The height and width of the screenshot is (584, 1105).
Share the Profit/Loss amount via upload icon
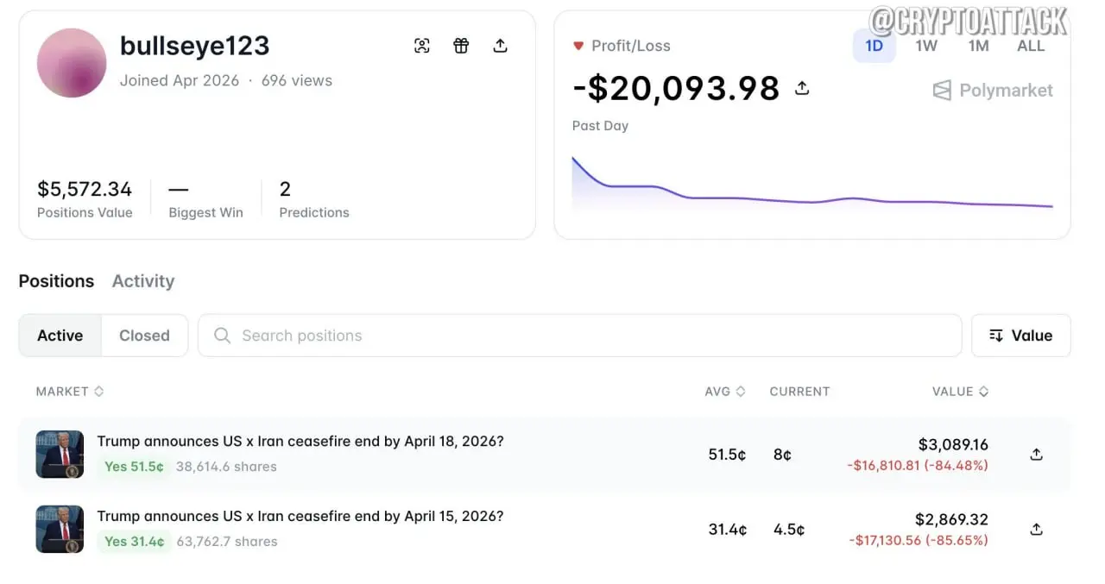(802, 88)
